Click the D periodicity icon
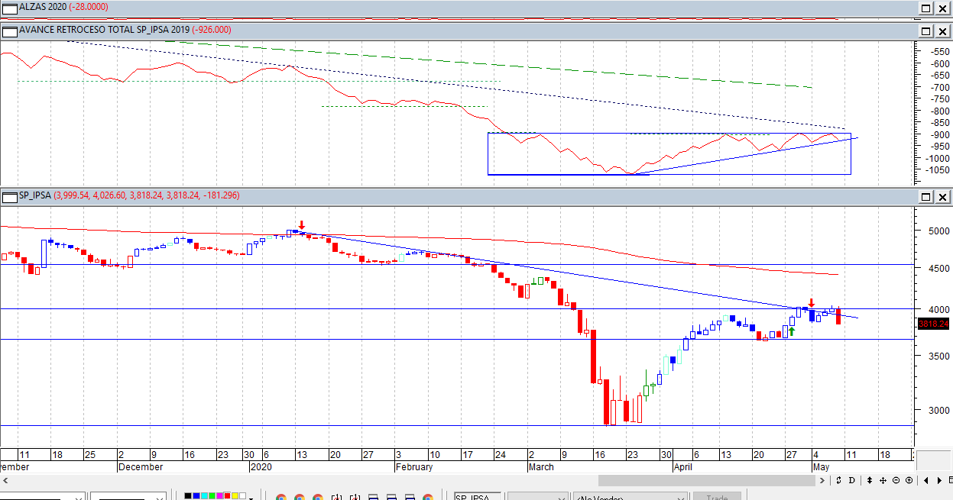Viewport: 953px width, 500px height. pos(851,480)
